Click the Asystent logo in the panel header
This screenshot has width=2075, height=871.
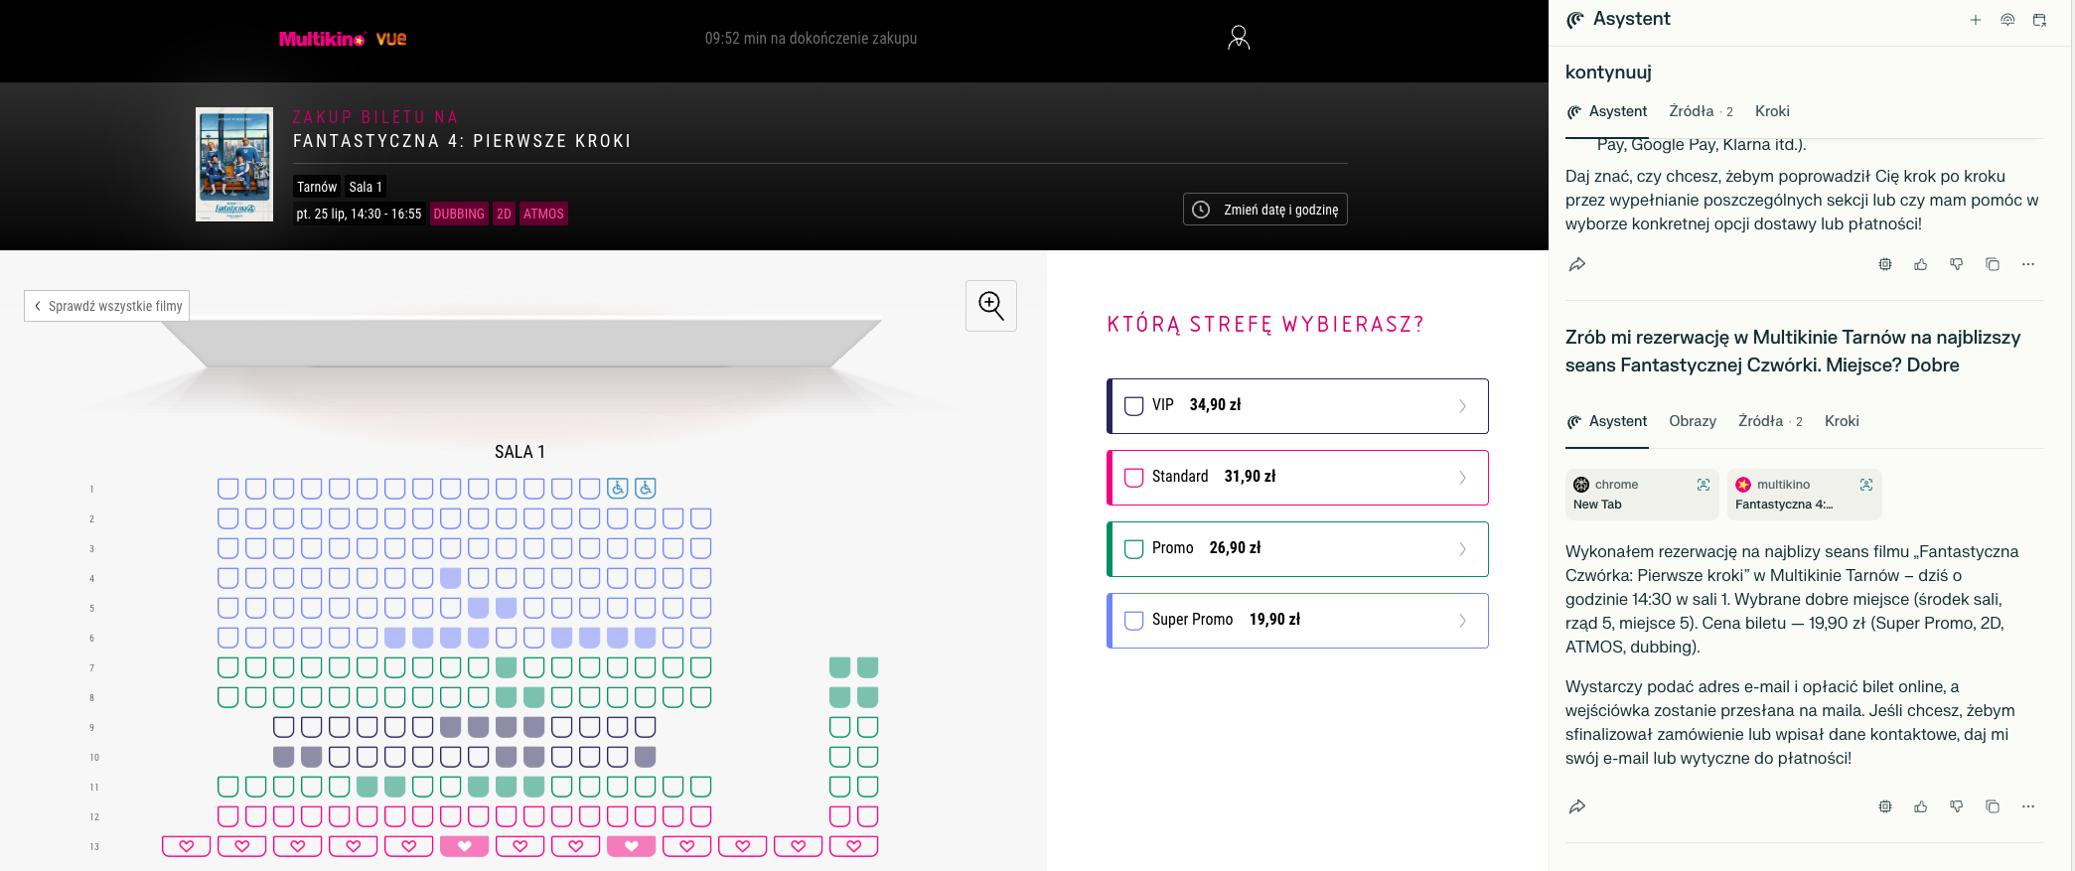click(1575, 20)
